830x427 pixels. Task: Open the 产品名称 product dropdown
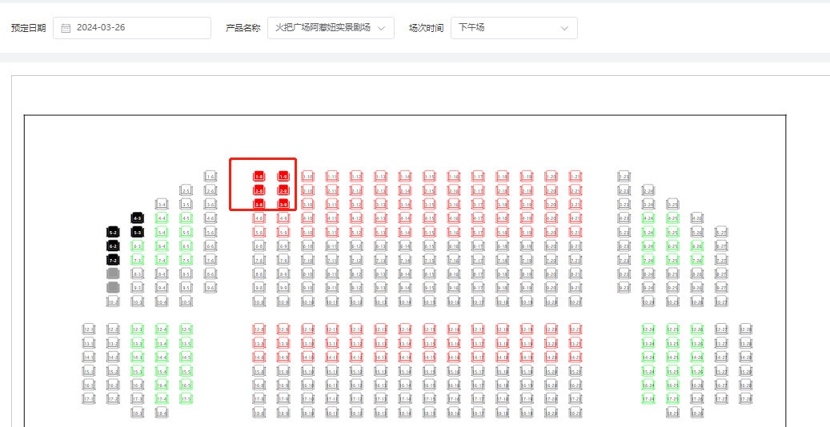click(x=331, y=28)
